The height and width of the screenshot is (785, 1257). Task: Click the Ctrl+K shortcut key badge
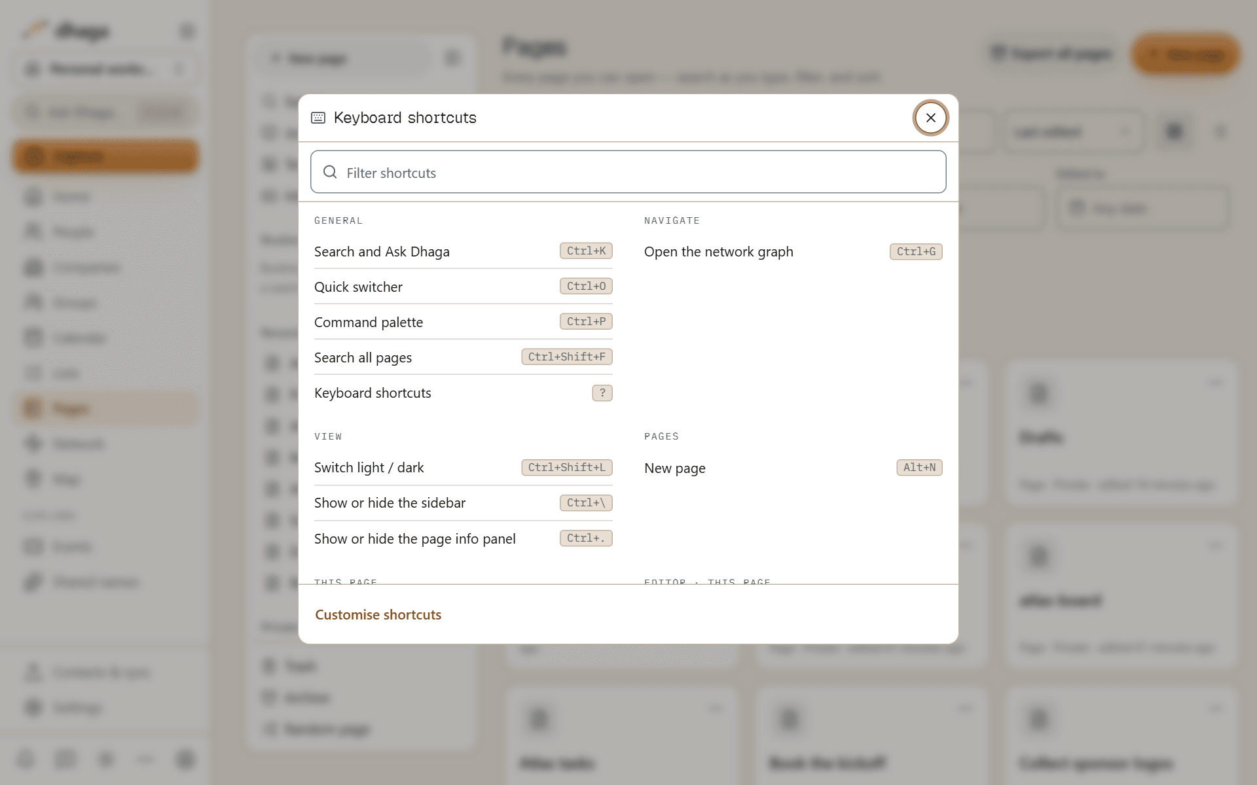point(586,251)
